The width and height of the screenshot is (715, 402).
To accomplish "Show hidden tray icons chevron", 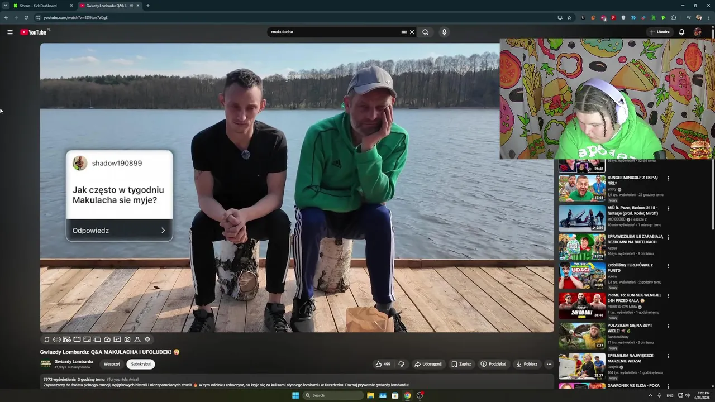I will [x=650, y=395].
